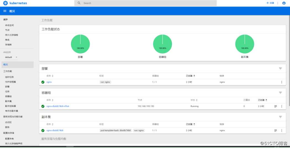The height and width of the screenshot is (148, 290).
Task: Focus the Search input field
Action: 145,3
